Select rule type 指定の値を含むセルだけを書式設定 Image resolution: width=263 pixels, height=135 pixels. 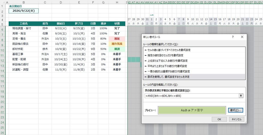194,55
